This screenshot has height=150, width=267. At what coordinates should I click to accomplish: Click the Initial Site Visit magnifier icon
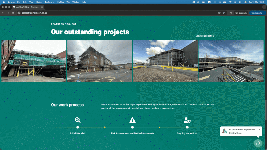click(x=78, y=120)
